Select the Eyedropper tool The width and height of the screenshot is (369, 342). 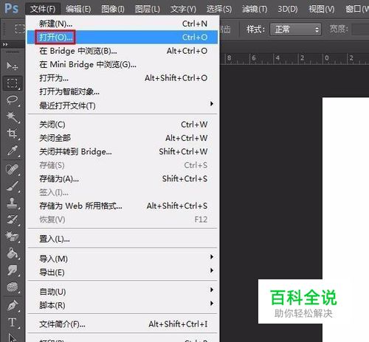point(12,150)
